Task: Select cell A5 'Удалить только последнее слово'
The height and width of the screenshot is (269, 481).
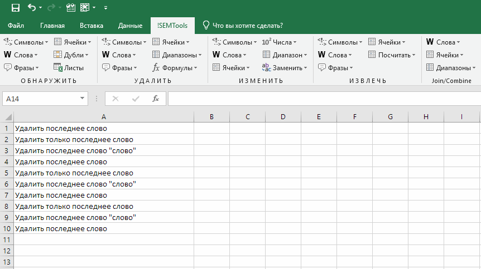Action: coord(104,173)
